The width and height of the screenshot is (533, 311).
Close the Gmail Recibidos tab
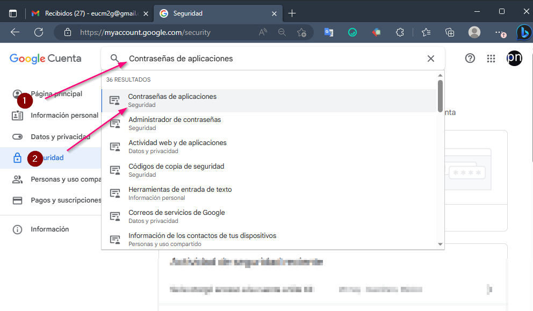pos(146,13)
